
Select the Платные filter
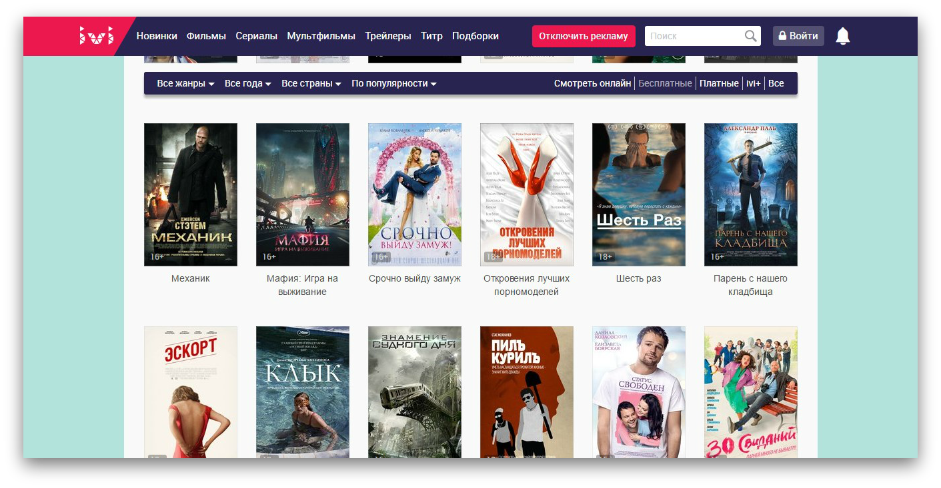(719, 83)
